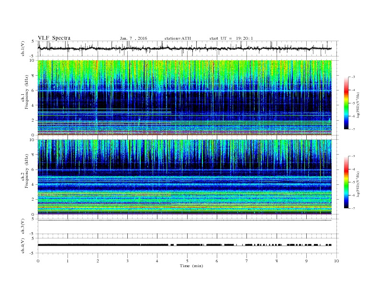This screenshot has width=379, height=293.
Task: Click the 'VLF Spectra' title text
Action: [54, 38]
